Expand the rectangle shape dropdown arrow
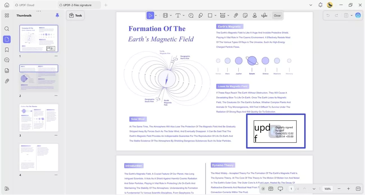Image resolution: width=365 pixels, height=195 pixels. [x=215, y=15]
